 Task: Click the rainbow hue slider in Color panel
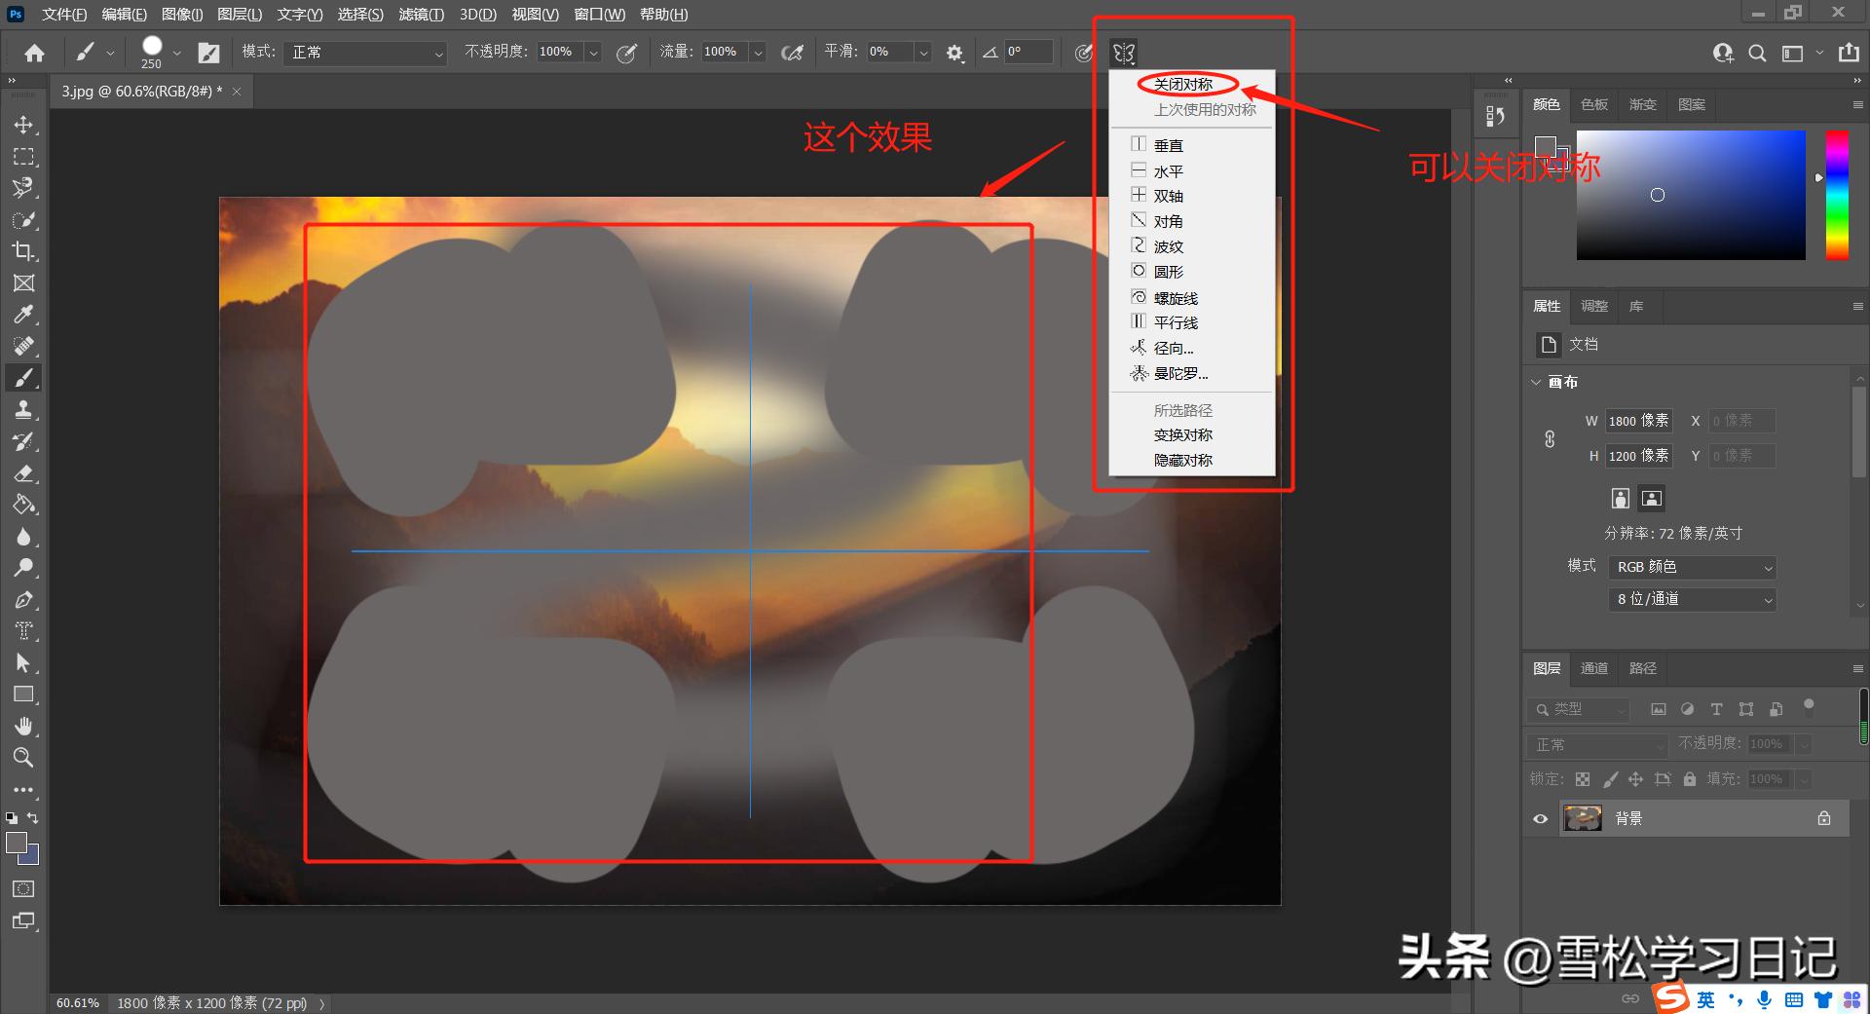pyautogui.click(x=1838, y=195)
